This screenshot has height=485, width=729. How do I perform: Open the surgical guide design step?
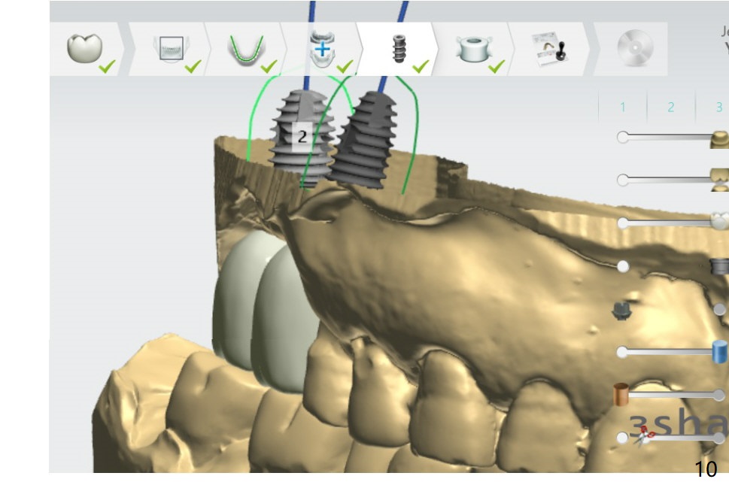tap(474, 50)
